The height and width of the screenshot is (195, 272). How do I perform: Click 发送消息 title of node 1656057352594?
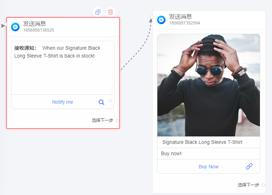tap(181, 16)
